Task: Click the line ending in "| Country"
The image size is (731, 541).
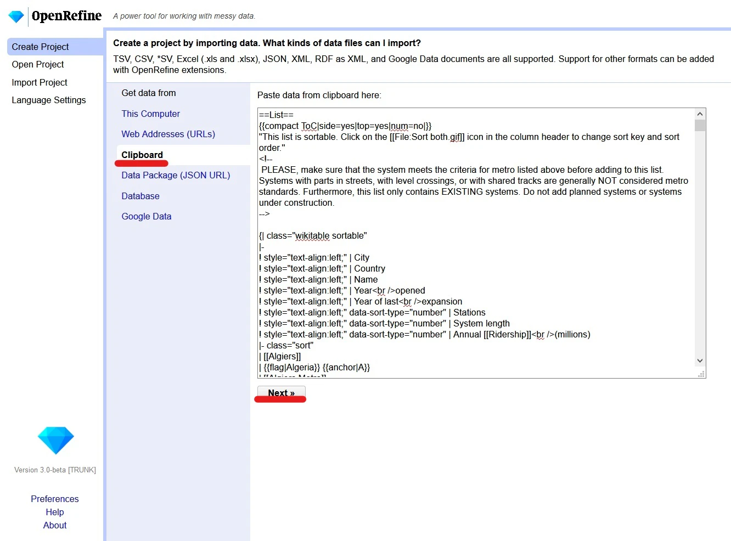Action: tap(322, 268)
